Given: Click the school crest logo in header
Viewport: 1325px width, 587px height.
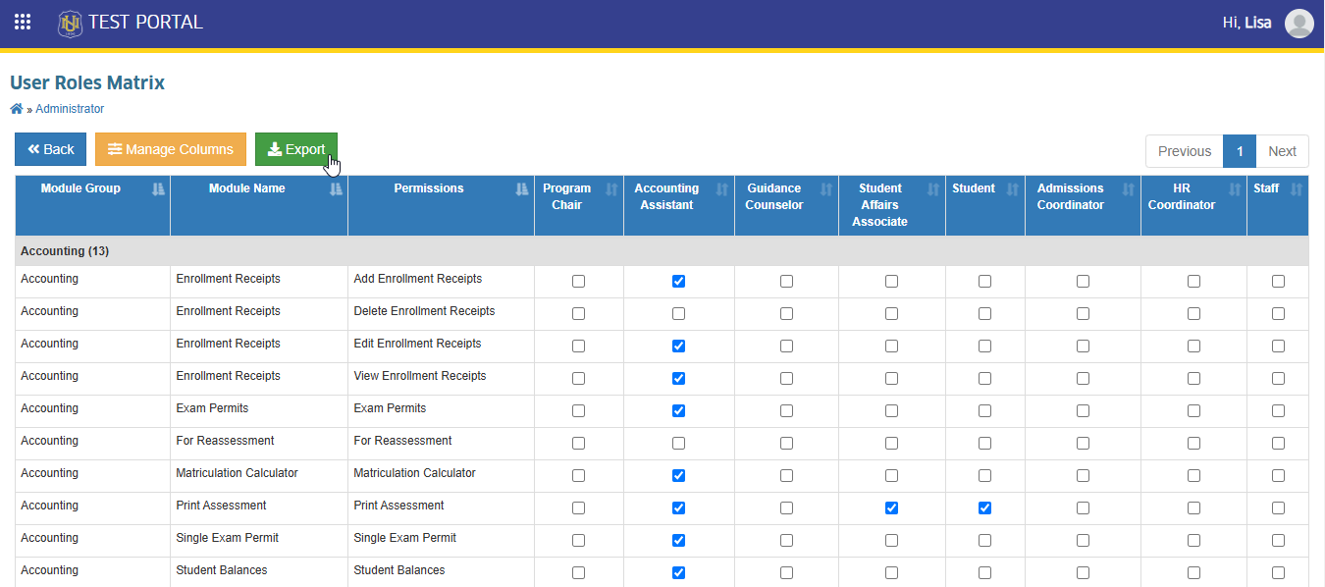Looking at the screenshot, I should pos(70,23).
